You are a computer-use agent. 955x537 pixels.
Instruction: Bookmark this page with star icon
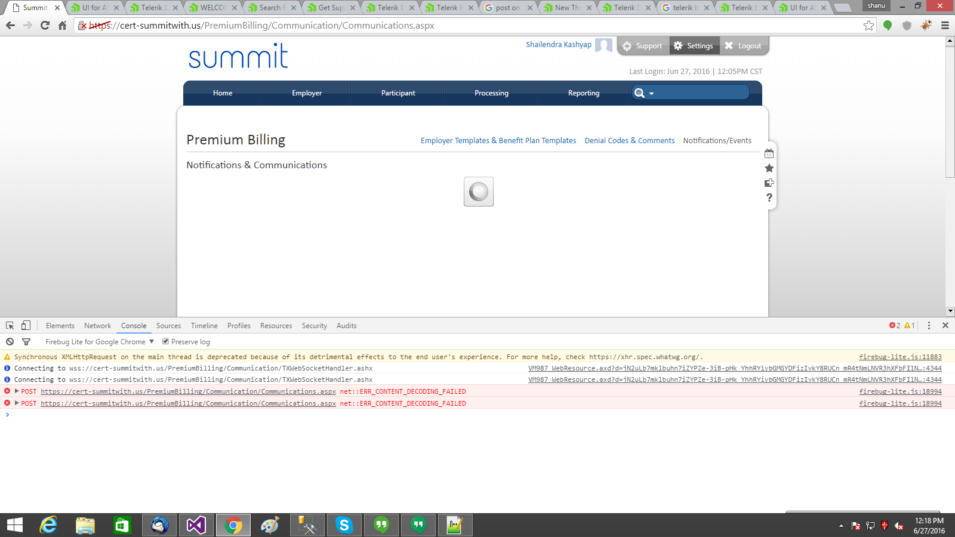[868, 26]
